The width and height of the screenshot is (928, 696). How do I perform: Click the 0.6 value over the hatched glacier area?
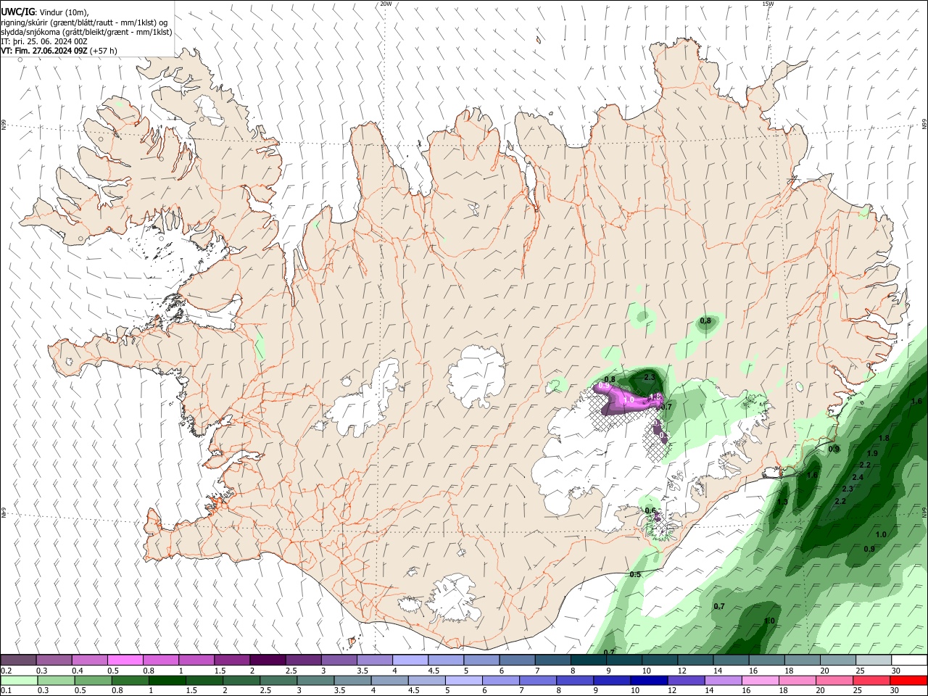click(650, 510)
